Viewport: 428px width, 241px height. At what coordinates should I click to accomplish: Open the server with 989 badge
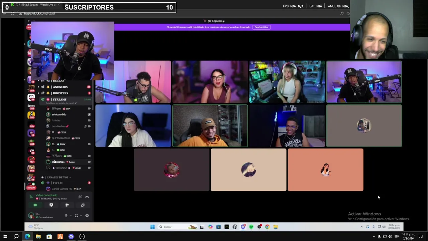click(x=31, y=168)
